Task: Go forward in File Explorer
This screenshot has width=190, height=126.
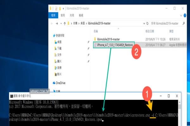Action: pos(57,23)
